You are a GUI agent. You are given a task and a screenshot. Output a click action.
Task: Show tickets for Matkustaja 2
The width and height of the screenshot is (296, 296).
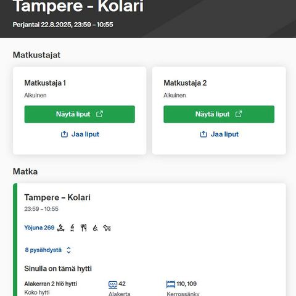pyautogui.click(x=219, y=114)
